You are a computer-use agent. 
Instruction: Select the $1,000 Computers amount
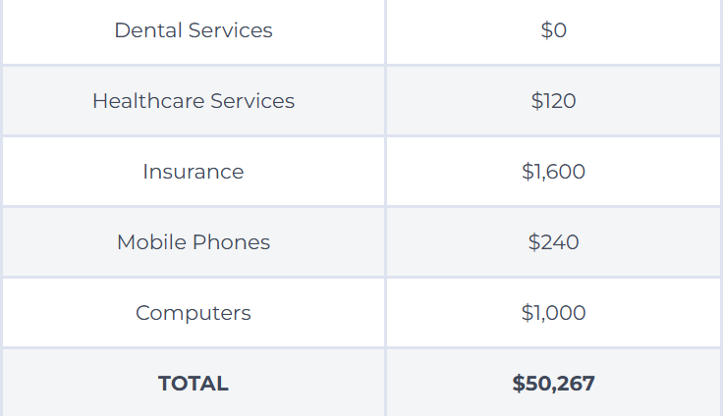(x=553, y=312)
